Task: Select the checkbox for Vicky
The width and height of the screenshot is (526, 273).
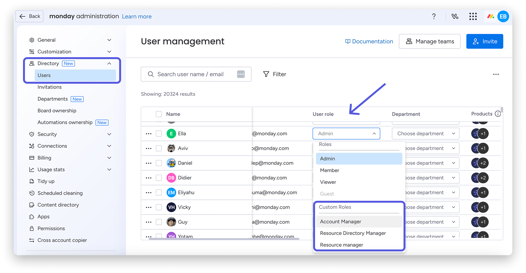Action: pyautogui.click(x=159, y=207)
